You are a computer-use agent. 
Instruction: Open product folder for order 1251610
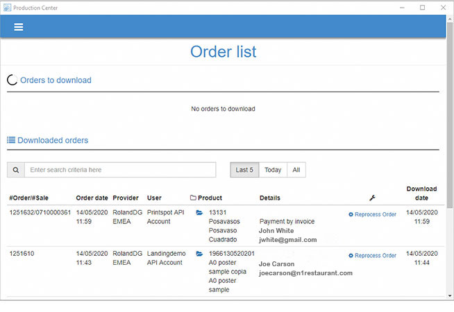(x=199, y=254)
